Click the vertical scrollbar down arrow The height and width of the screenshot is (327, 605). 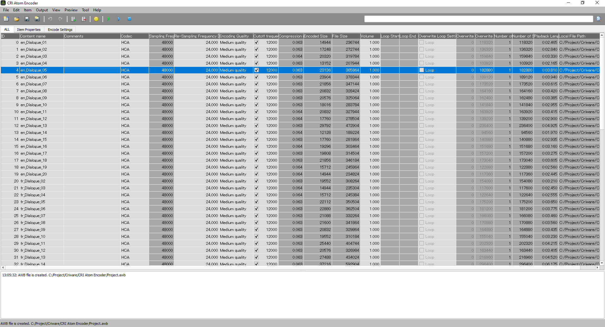602,263
